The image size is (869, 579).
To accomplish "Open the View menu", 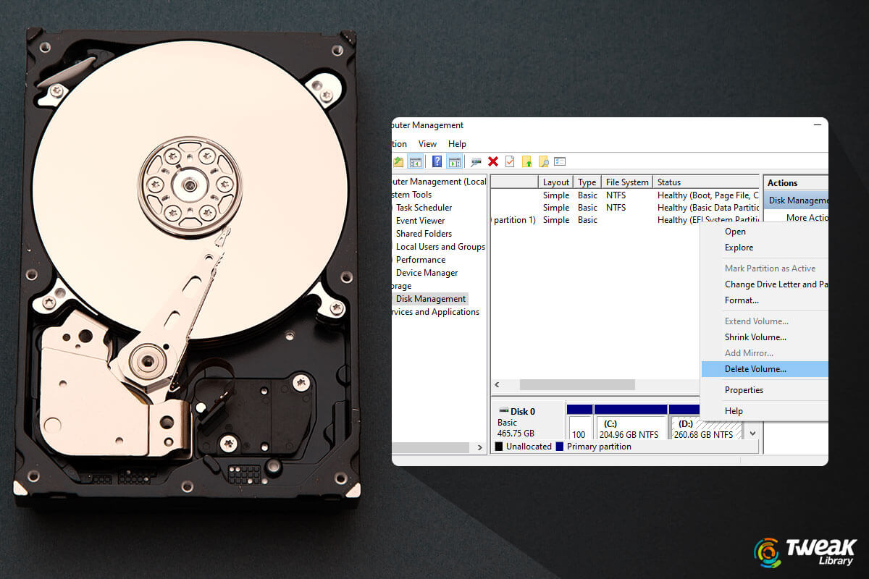I will coord(427,143).
